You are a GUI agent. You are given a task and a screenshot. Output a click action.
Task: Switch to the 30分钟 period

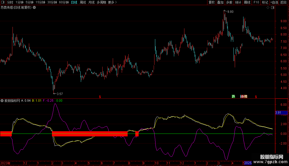click(52, 2)
